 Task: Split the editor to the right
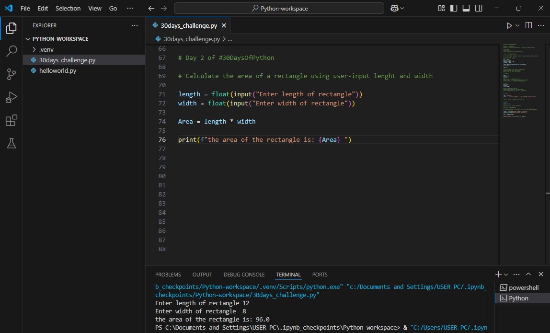(528, 25)
